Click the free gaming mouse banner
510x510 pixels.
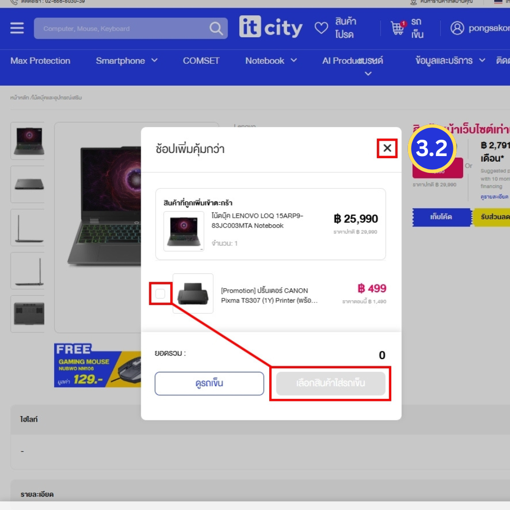pos(97,365)
